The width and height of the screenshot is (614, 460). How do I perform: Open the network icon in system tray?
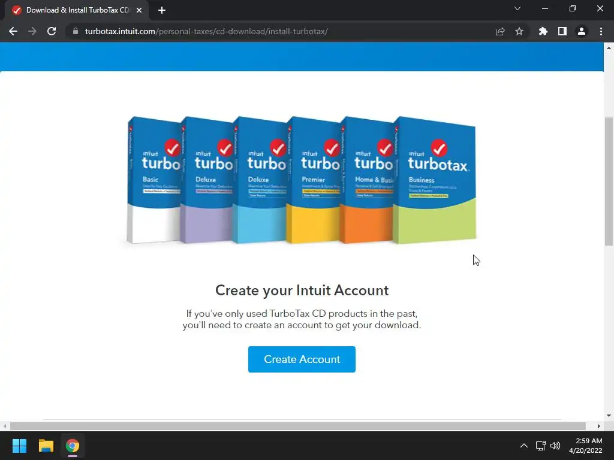click(541, 446)
